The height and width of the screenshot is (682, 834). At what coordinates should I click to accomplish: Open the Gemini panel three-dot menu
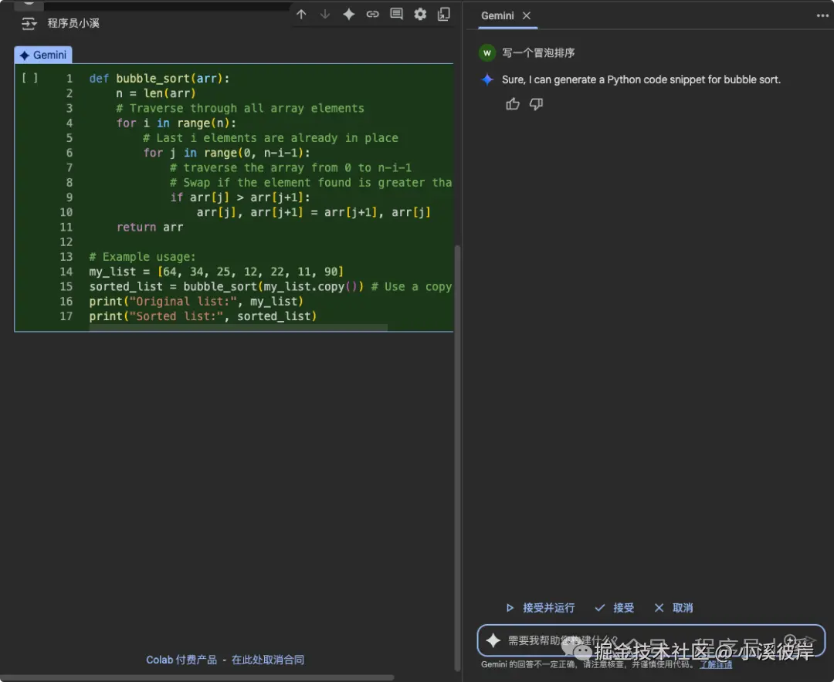[x=822, y=15]
